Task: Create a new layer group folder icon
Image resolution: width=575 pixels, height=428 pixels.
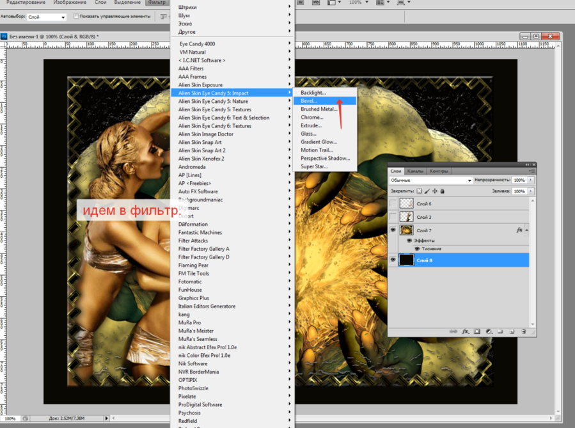Action: [x=500, y=331]
